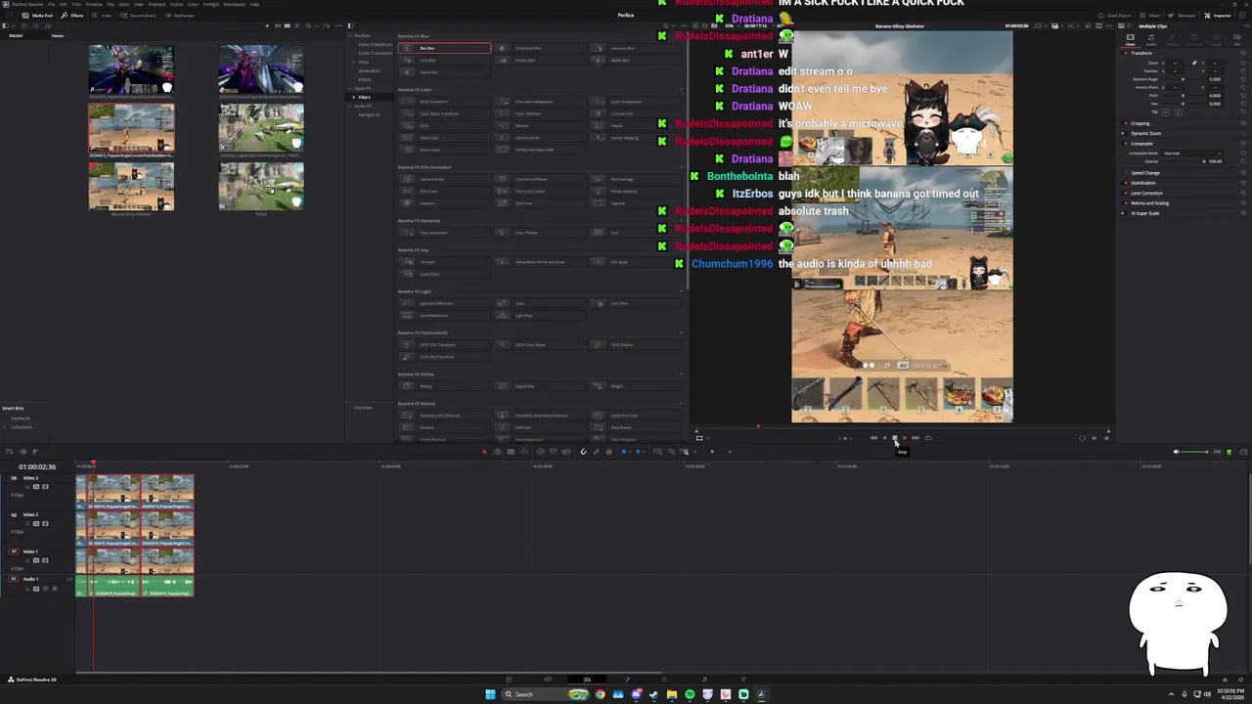The height and width of the screenshot is (704, 1252).
Task: Toggle timeline Linked Selection
Action: pos(596,452)
